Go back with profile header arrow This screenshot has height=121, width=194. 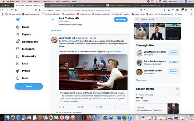[x=53, y=19]
